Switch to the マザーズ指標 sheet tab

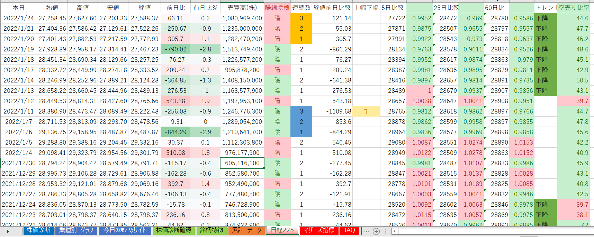(319, 230)
